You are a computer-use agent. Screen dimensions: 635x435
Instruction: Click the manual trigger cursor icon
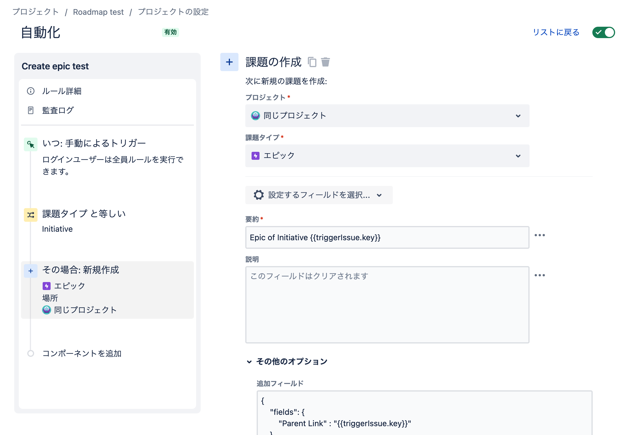click(x=31, y=144)
